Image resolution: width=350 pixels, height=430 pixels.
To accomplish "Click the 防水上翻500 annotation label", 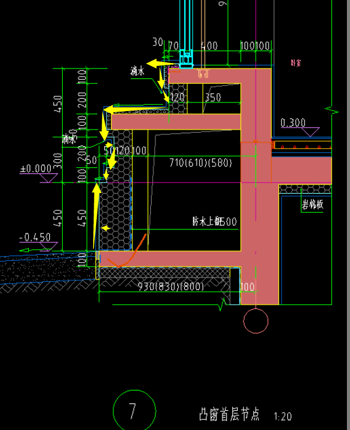I will click(x=214, y=221).
